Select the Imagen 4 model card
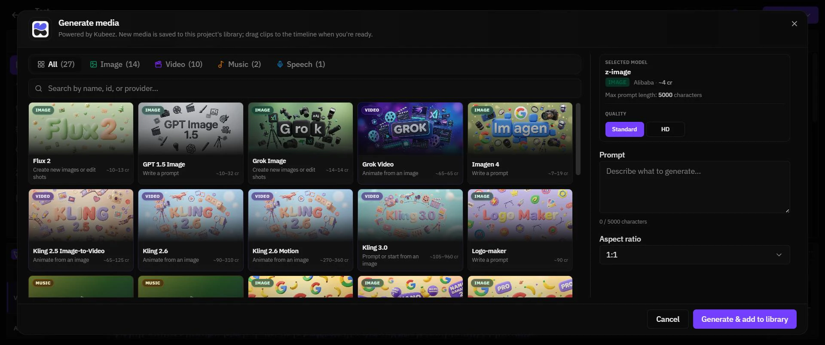Screen dimensions: 825x345 point(520,143)
